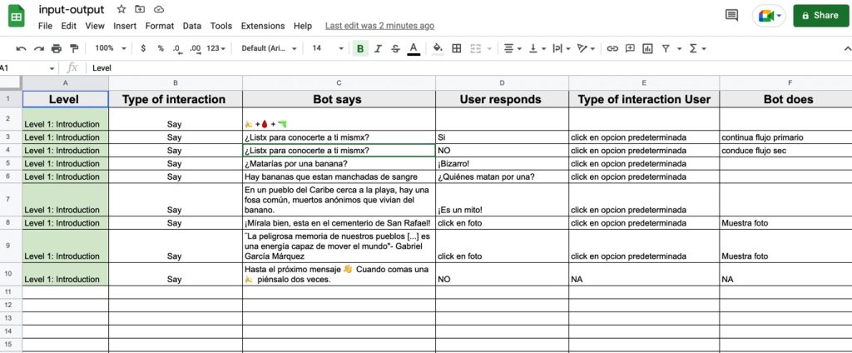Click the Redo icon

(x=39, y=49)
